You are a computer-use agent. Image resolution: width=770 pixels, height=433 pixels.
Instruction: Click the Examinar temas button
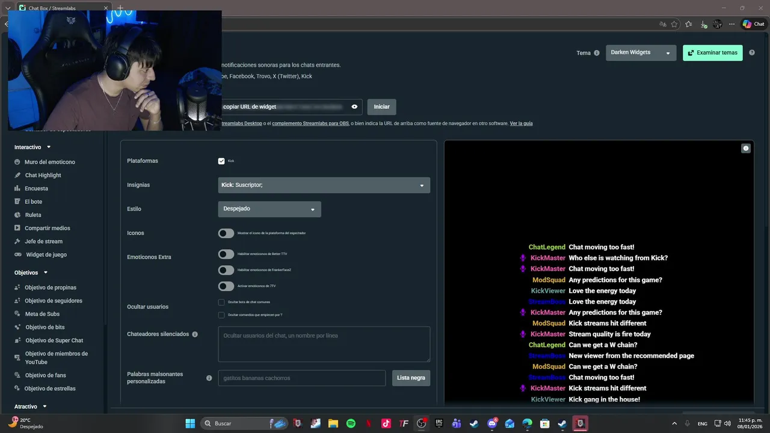[x=712, y=53]
